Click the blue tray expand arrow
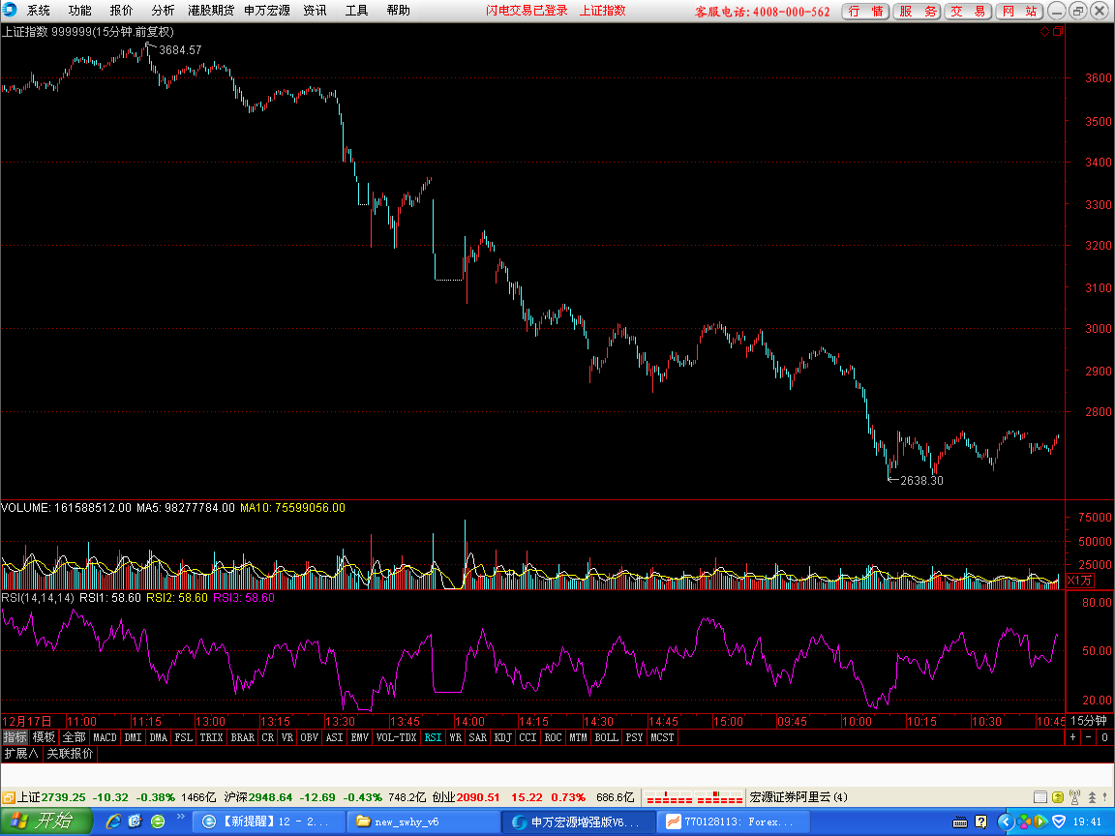This screenshot has height=836, width=1115. point(1005,821)
